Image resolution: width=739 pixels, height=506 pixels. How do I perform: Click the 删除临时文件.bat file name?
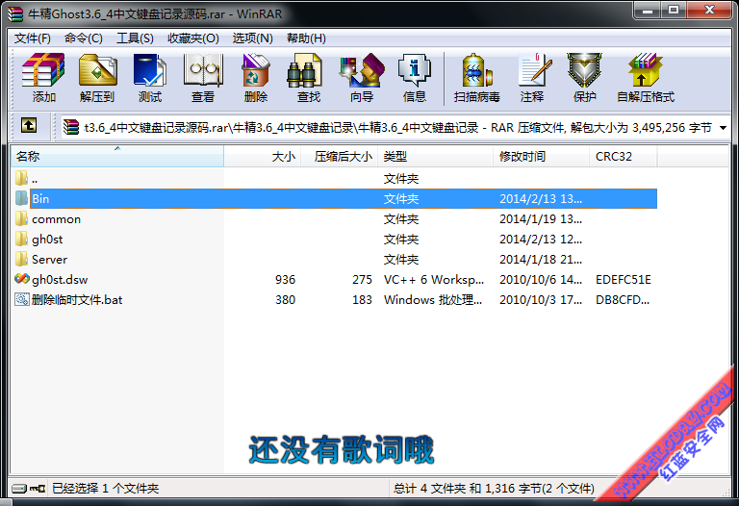(77, 299)
